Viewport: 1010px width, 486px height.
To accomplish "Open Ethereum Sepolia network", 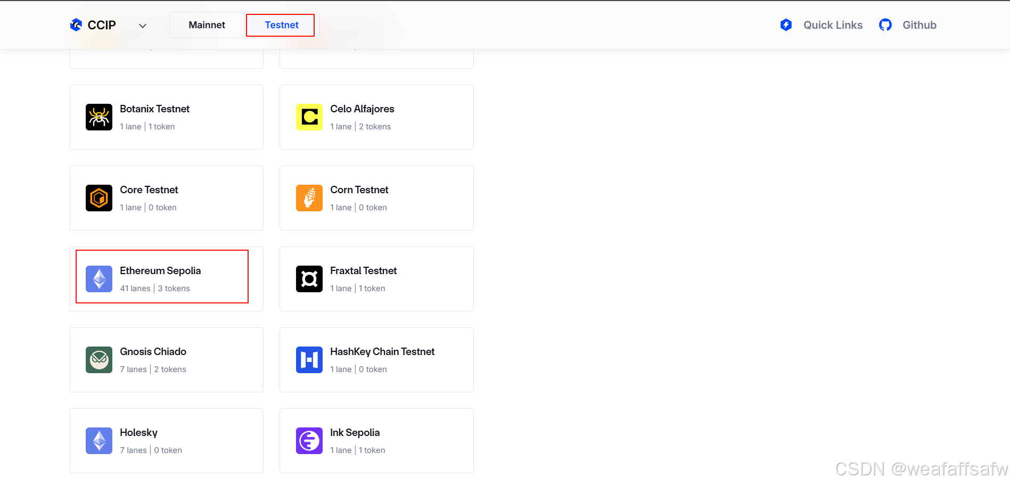I will [166, 279].
